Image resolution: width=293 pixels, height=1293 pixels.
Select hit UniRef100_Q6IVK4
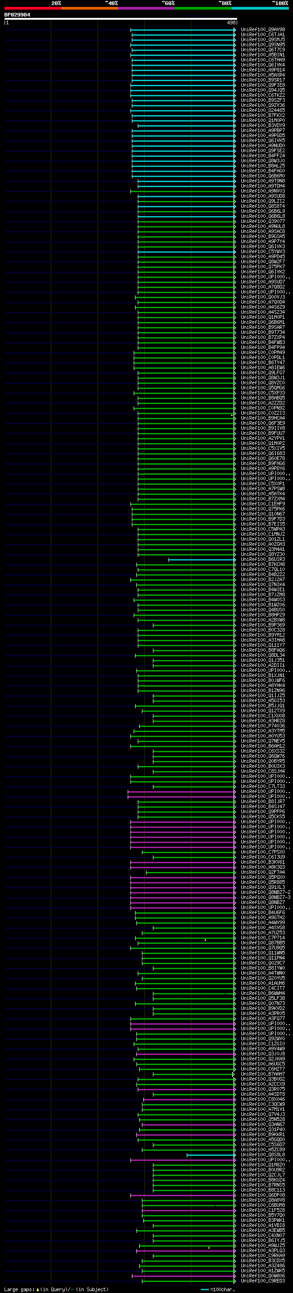click(x=263, y=65)
